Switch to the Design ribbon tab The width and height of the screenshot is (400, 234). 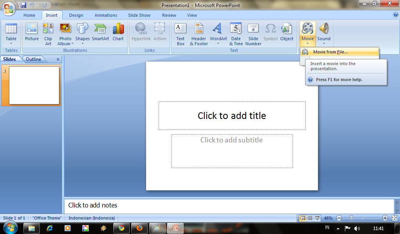[x=76, y=15]
